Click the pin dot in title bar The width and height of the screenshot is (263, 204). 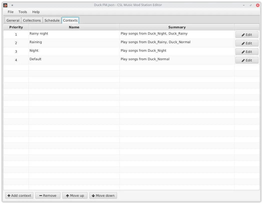[12, 5]
